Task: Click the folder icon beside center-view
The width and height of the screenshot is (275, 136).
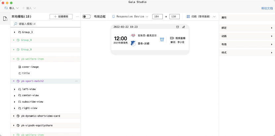Action: click(20, 95)
